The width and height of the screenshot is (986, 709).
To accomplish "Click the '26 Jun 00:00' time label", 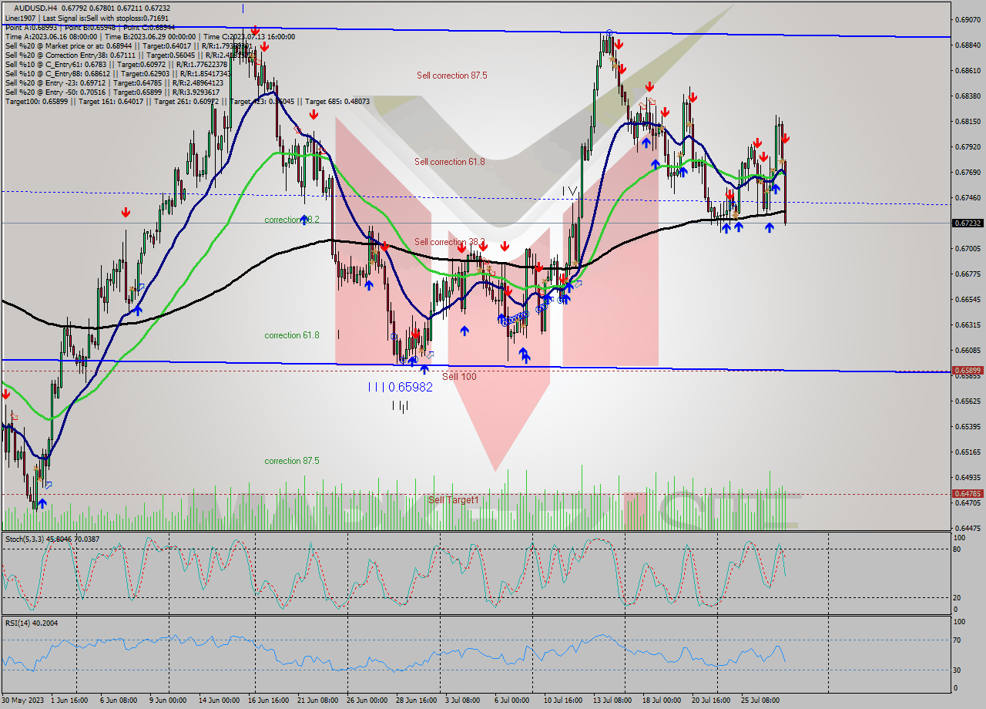I will (367, 701).
